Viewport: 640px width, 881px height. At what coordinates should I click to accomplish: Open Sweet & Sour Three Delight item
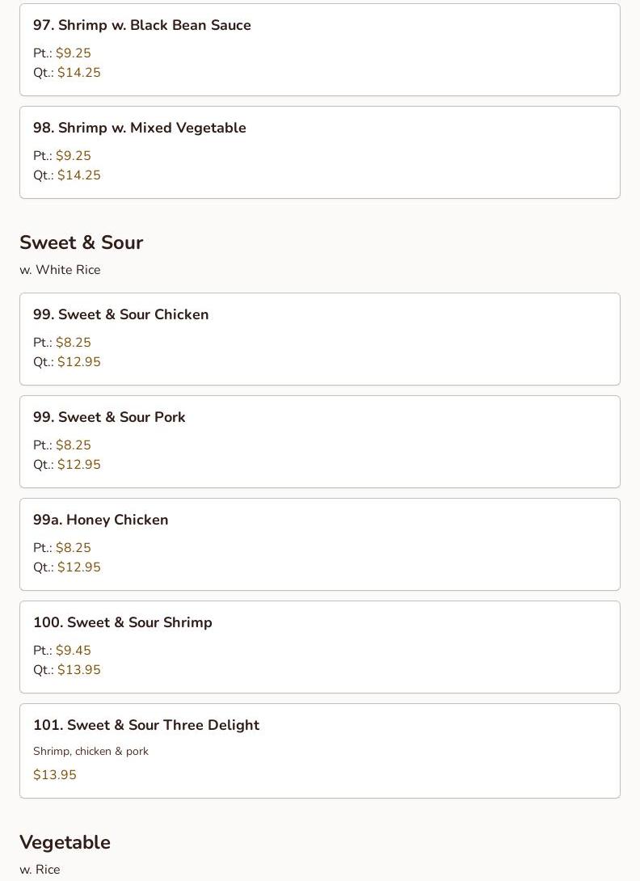(146, 726)
